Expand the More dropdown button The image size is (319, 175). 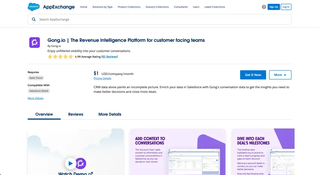point(280,75)
